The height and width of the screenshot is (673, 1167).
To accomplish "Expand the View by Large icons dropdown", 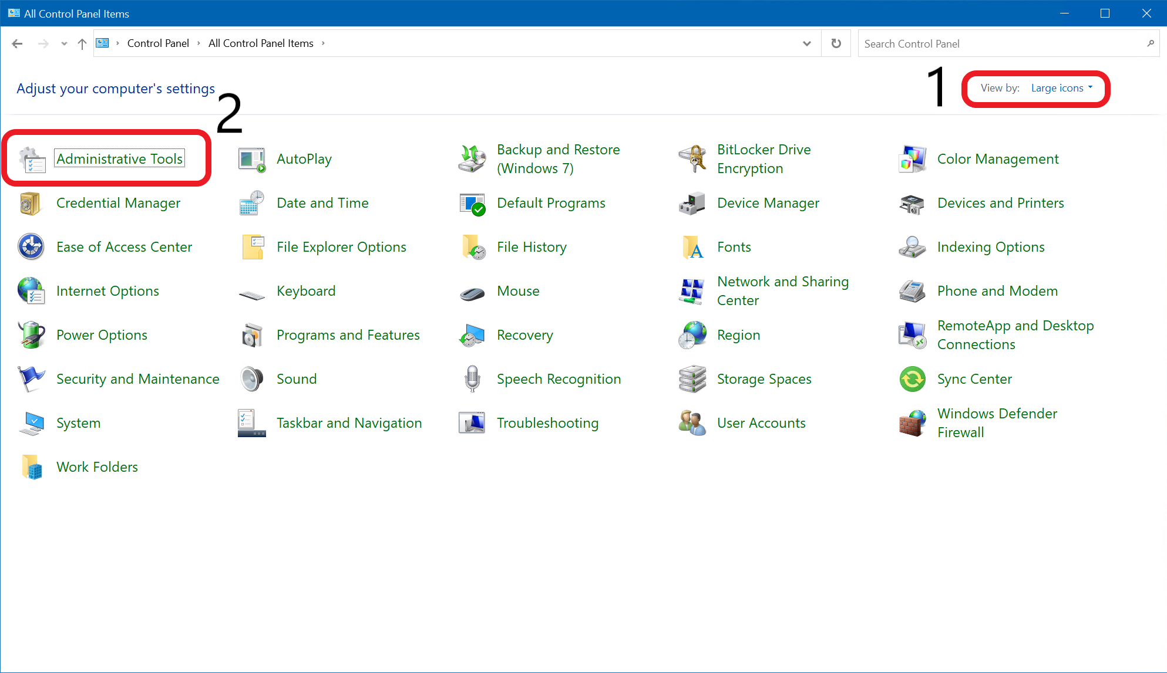I will click(1062, 88).
